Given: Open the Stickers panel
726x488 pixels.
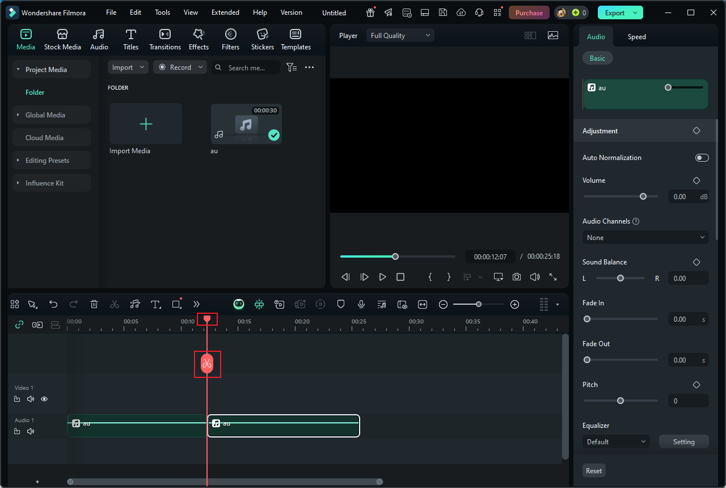Looking at the screenshot, I should point(262,40).
